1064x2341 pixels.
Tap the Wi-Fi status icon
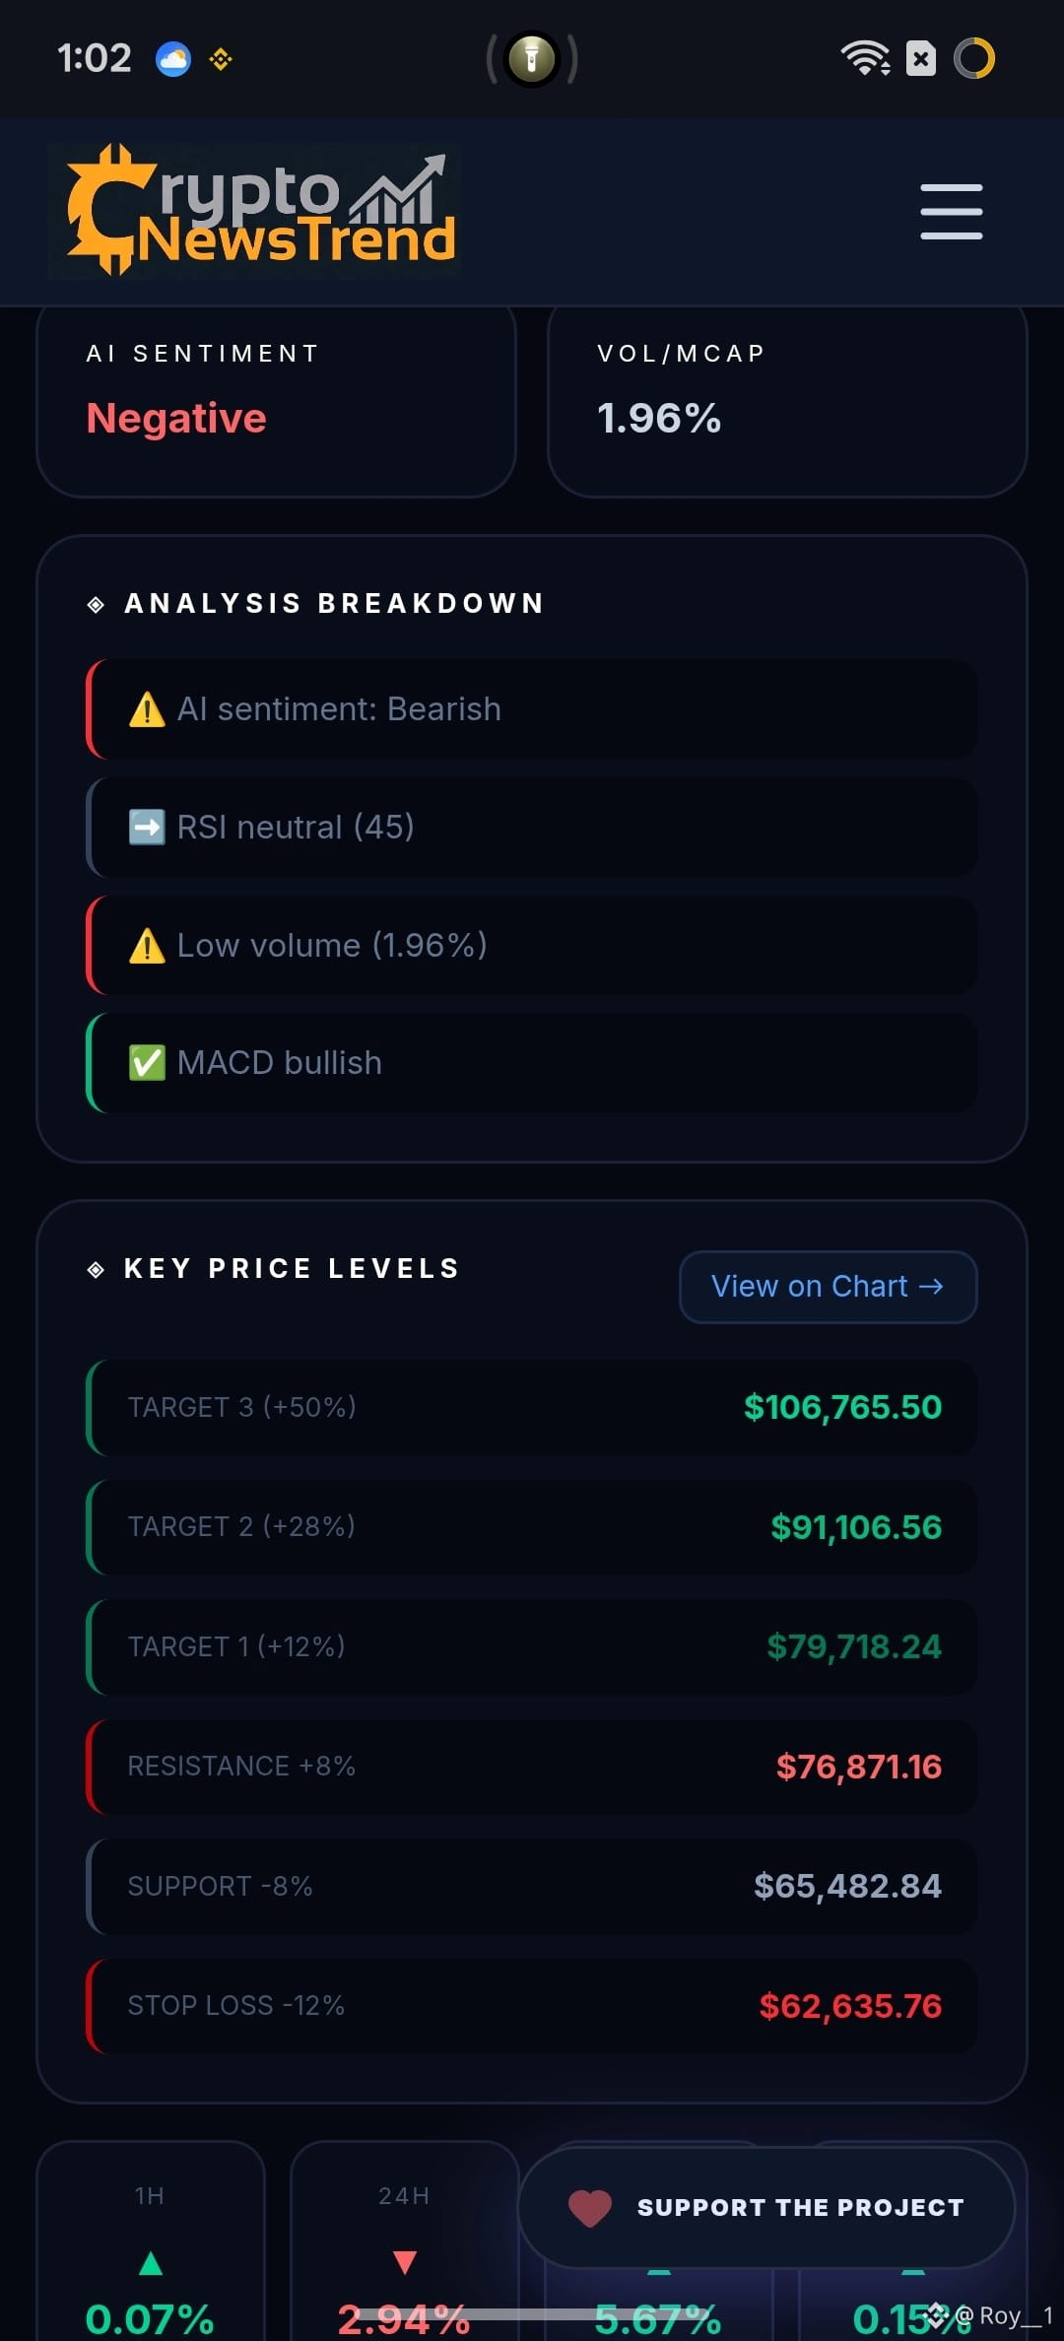click(x=866, y=58)
